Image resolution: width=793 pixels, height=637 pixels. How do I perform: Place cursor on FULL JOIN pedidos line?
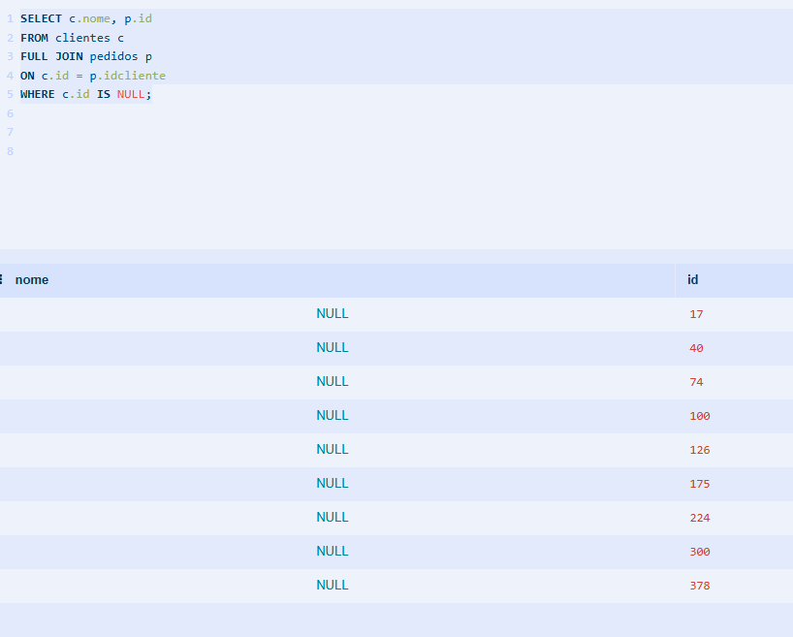pyautogui.click(x=86, y=56)
